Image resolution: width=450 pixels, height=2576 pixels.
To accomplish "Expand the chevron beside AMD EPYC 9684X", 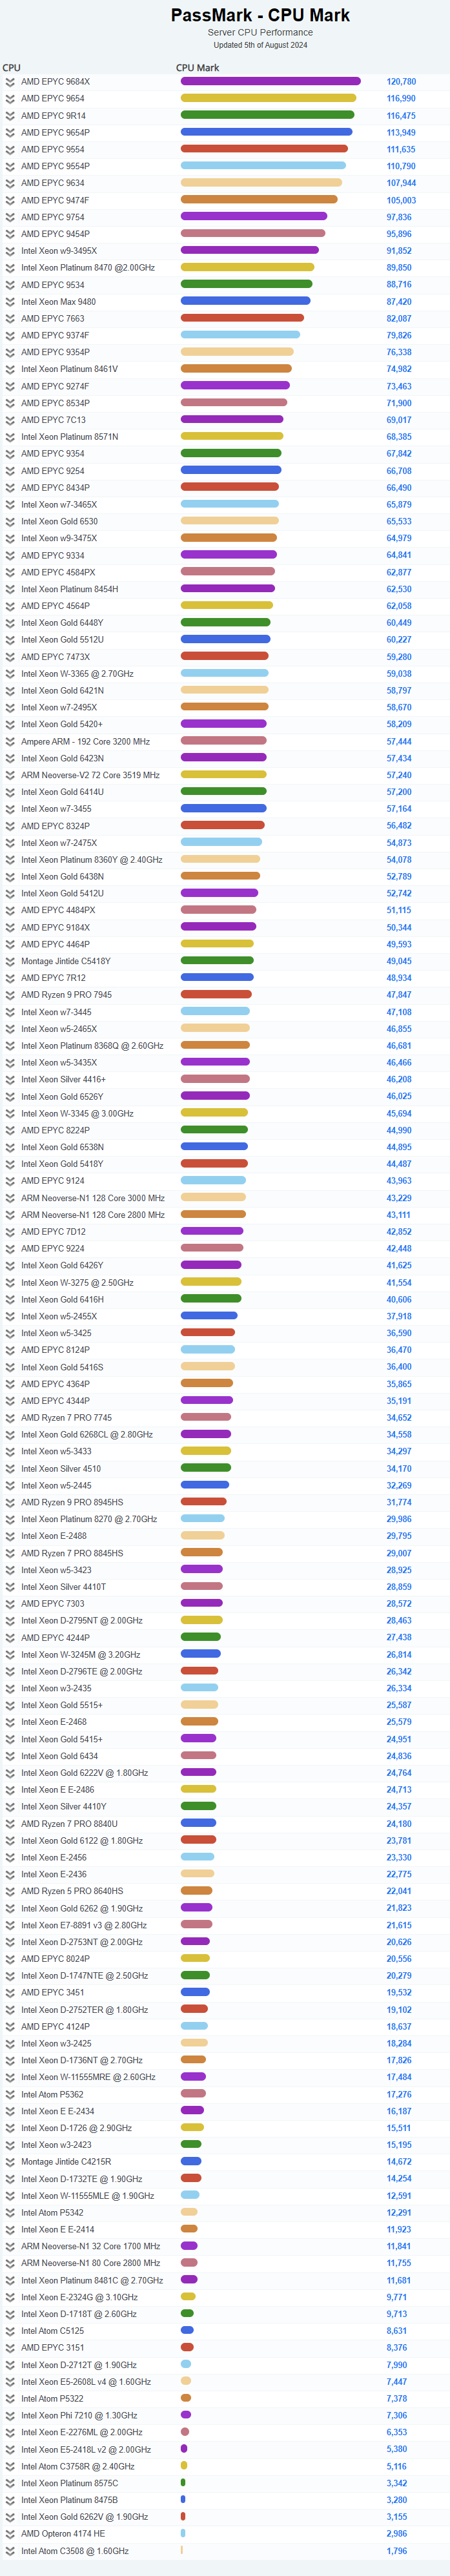I will [10, 82].
